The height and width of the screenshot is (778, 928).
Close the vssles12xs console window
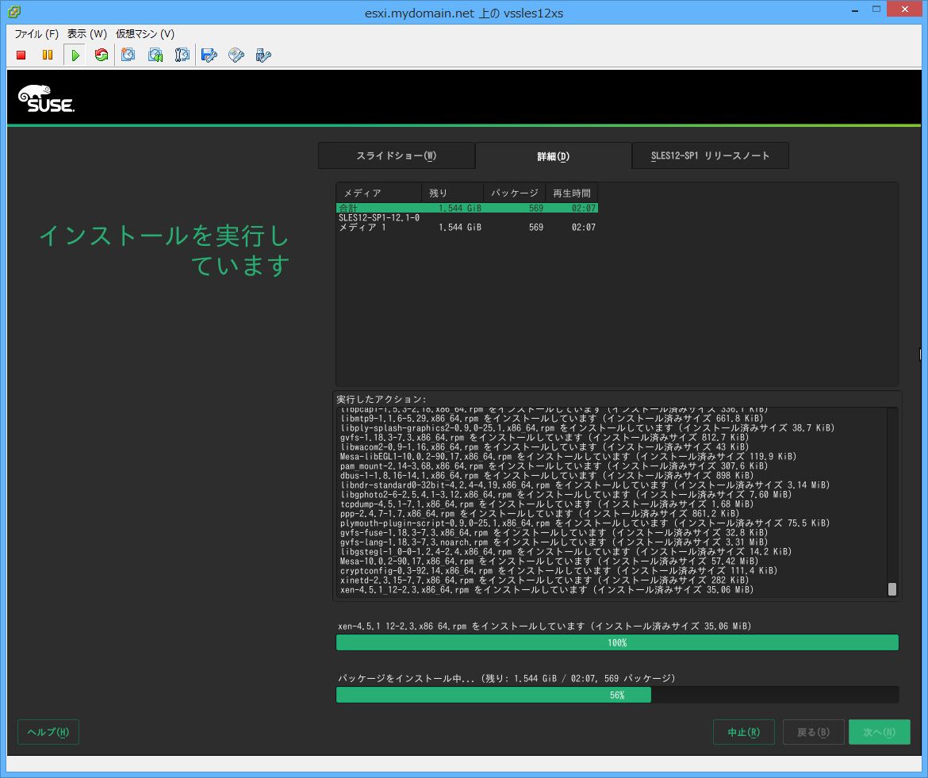[904, 9]
